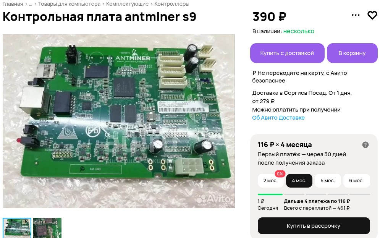The height and width of the screenshot is (238, 380).
Task: Open "Комплектующие" breadcrumb category
Action: tap(127, 4)
